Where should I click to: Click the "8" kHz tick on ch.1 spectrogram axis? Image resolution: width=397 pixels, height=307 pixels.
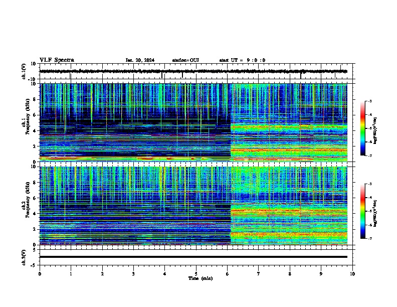tap(35, 99)
